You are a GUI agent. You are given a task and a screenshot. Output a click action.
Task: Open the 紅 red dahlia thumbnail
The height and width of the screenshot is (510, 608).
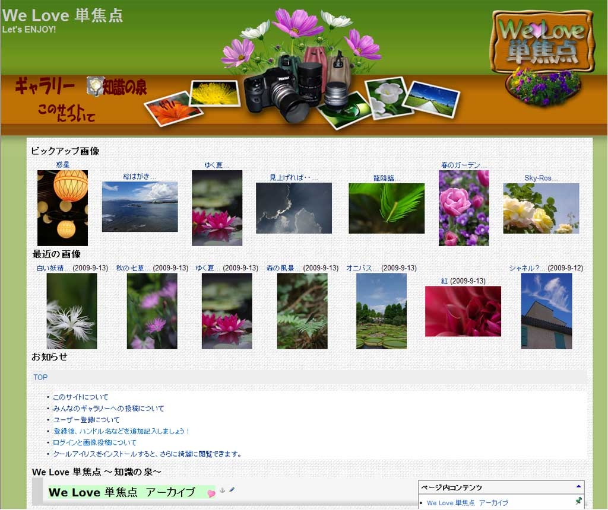pyautogui.click(x=463, y=311)
